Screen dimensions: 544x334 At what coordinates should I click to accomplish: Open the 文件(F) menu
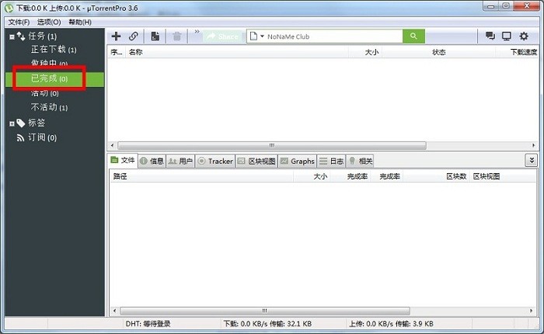[19, 23]
